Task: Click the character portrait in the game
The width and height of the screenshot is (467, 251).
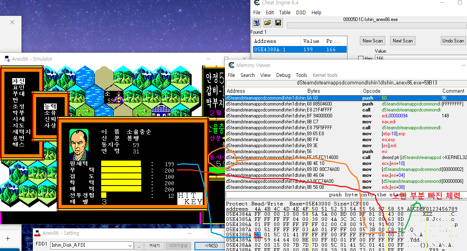Action: (x=79, y=145)
